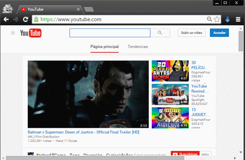Open YouTube Rewind video thumbnail
The width and height of the screenshot is (245, 160).
[170, 94]
